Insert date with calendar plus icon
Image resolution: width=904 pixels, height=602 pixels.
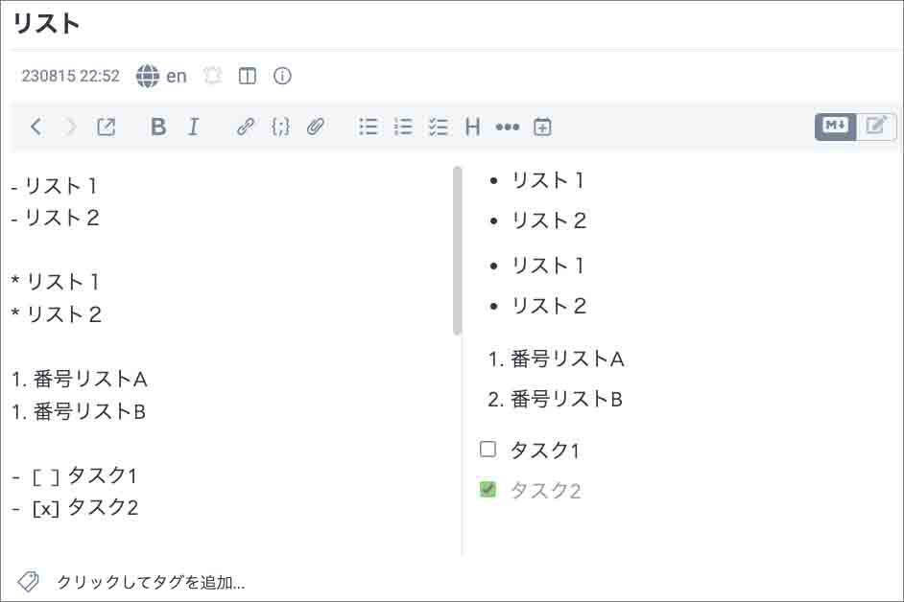click(x=542, y=127)
